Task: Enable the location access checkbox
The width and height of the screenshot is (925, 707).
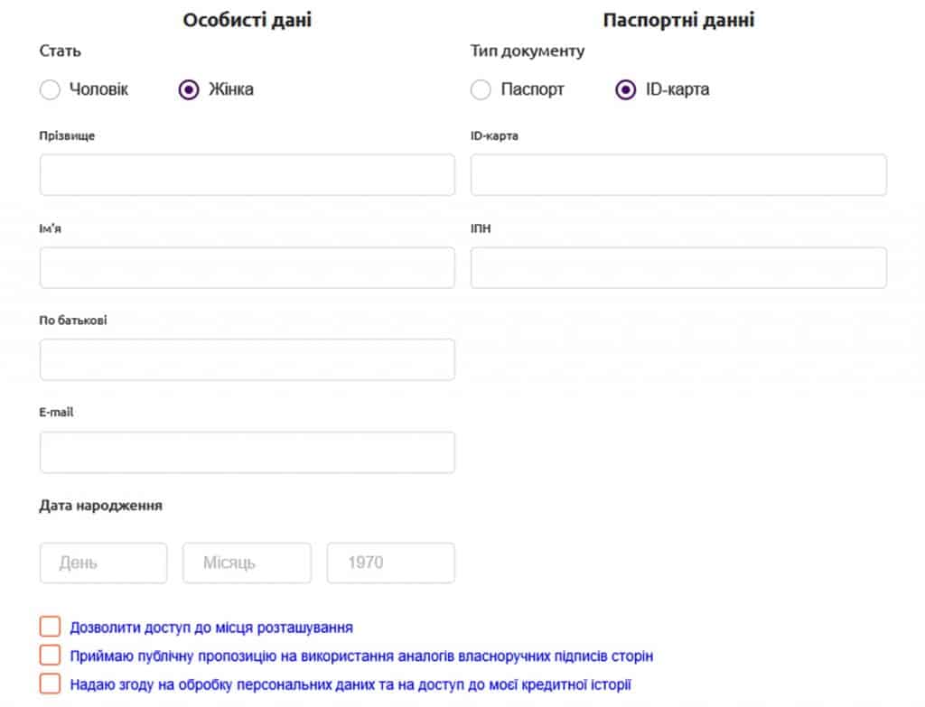Action: pos(51,627)
